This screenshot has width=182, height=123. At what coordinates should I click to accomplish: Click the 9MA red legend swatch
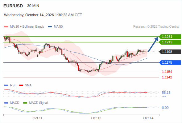pyautogui.click(x=21, y=85)
